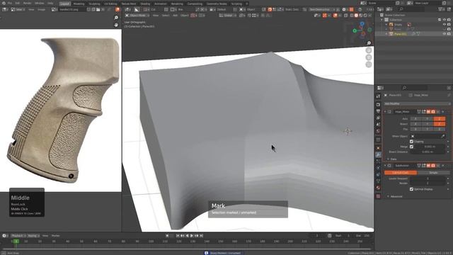
Task: Switch to the Shading workspace tab
Action: [145, 4]
